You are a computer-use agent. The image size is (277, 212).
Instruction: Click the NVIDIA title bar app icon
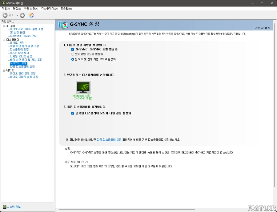coord(3,3)
